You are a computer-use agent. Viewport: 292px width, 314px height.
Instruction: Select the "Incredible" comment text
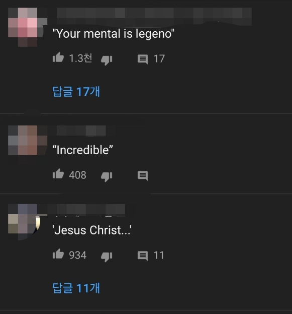pos(82,150)
